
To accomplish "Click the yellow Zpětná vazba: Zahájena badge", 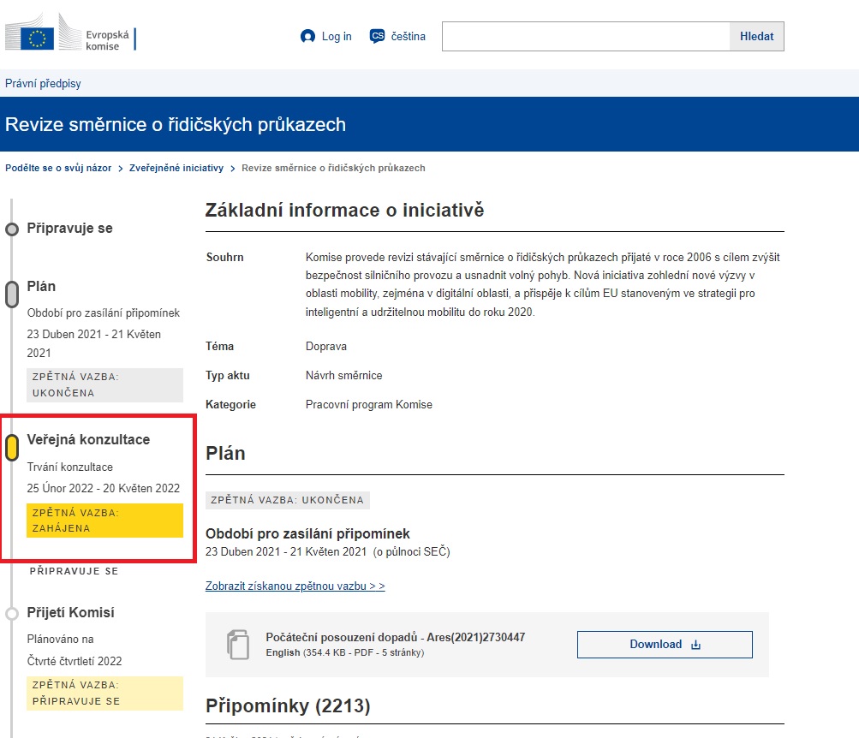I will point(104,521).
